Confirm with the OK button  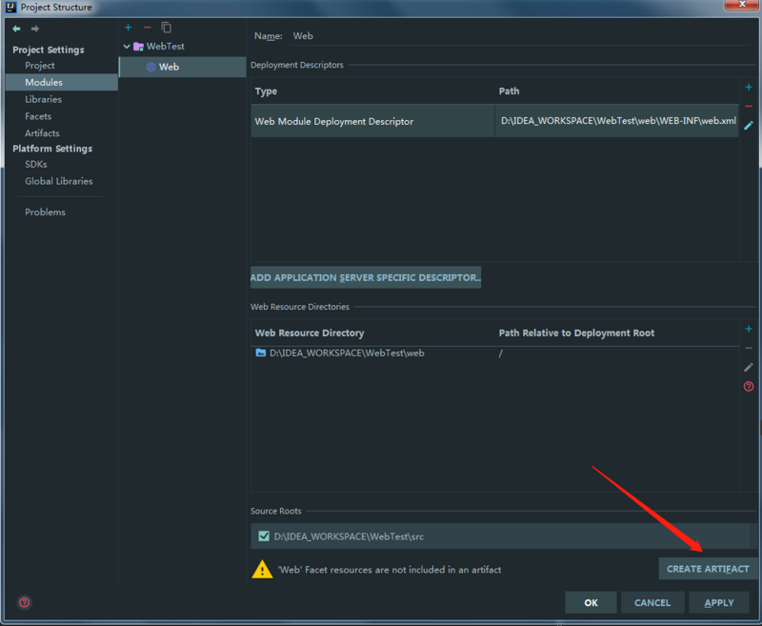(591, 603)
